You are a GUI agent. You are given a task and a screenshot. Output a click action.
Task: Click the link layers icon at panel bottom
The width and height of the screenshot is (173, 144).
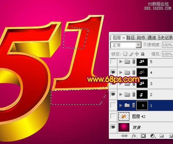[x=124, y=136]
